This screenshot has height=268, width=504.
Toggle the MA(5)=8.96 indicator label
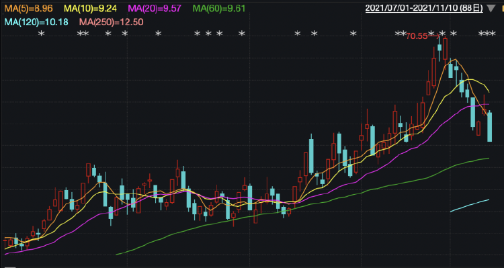pyautogui.click(x=29, y=8)
